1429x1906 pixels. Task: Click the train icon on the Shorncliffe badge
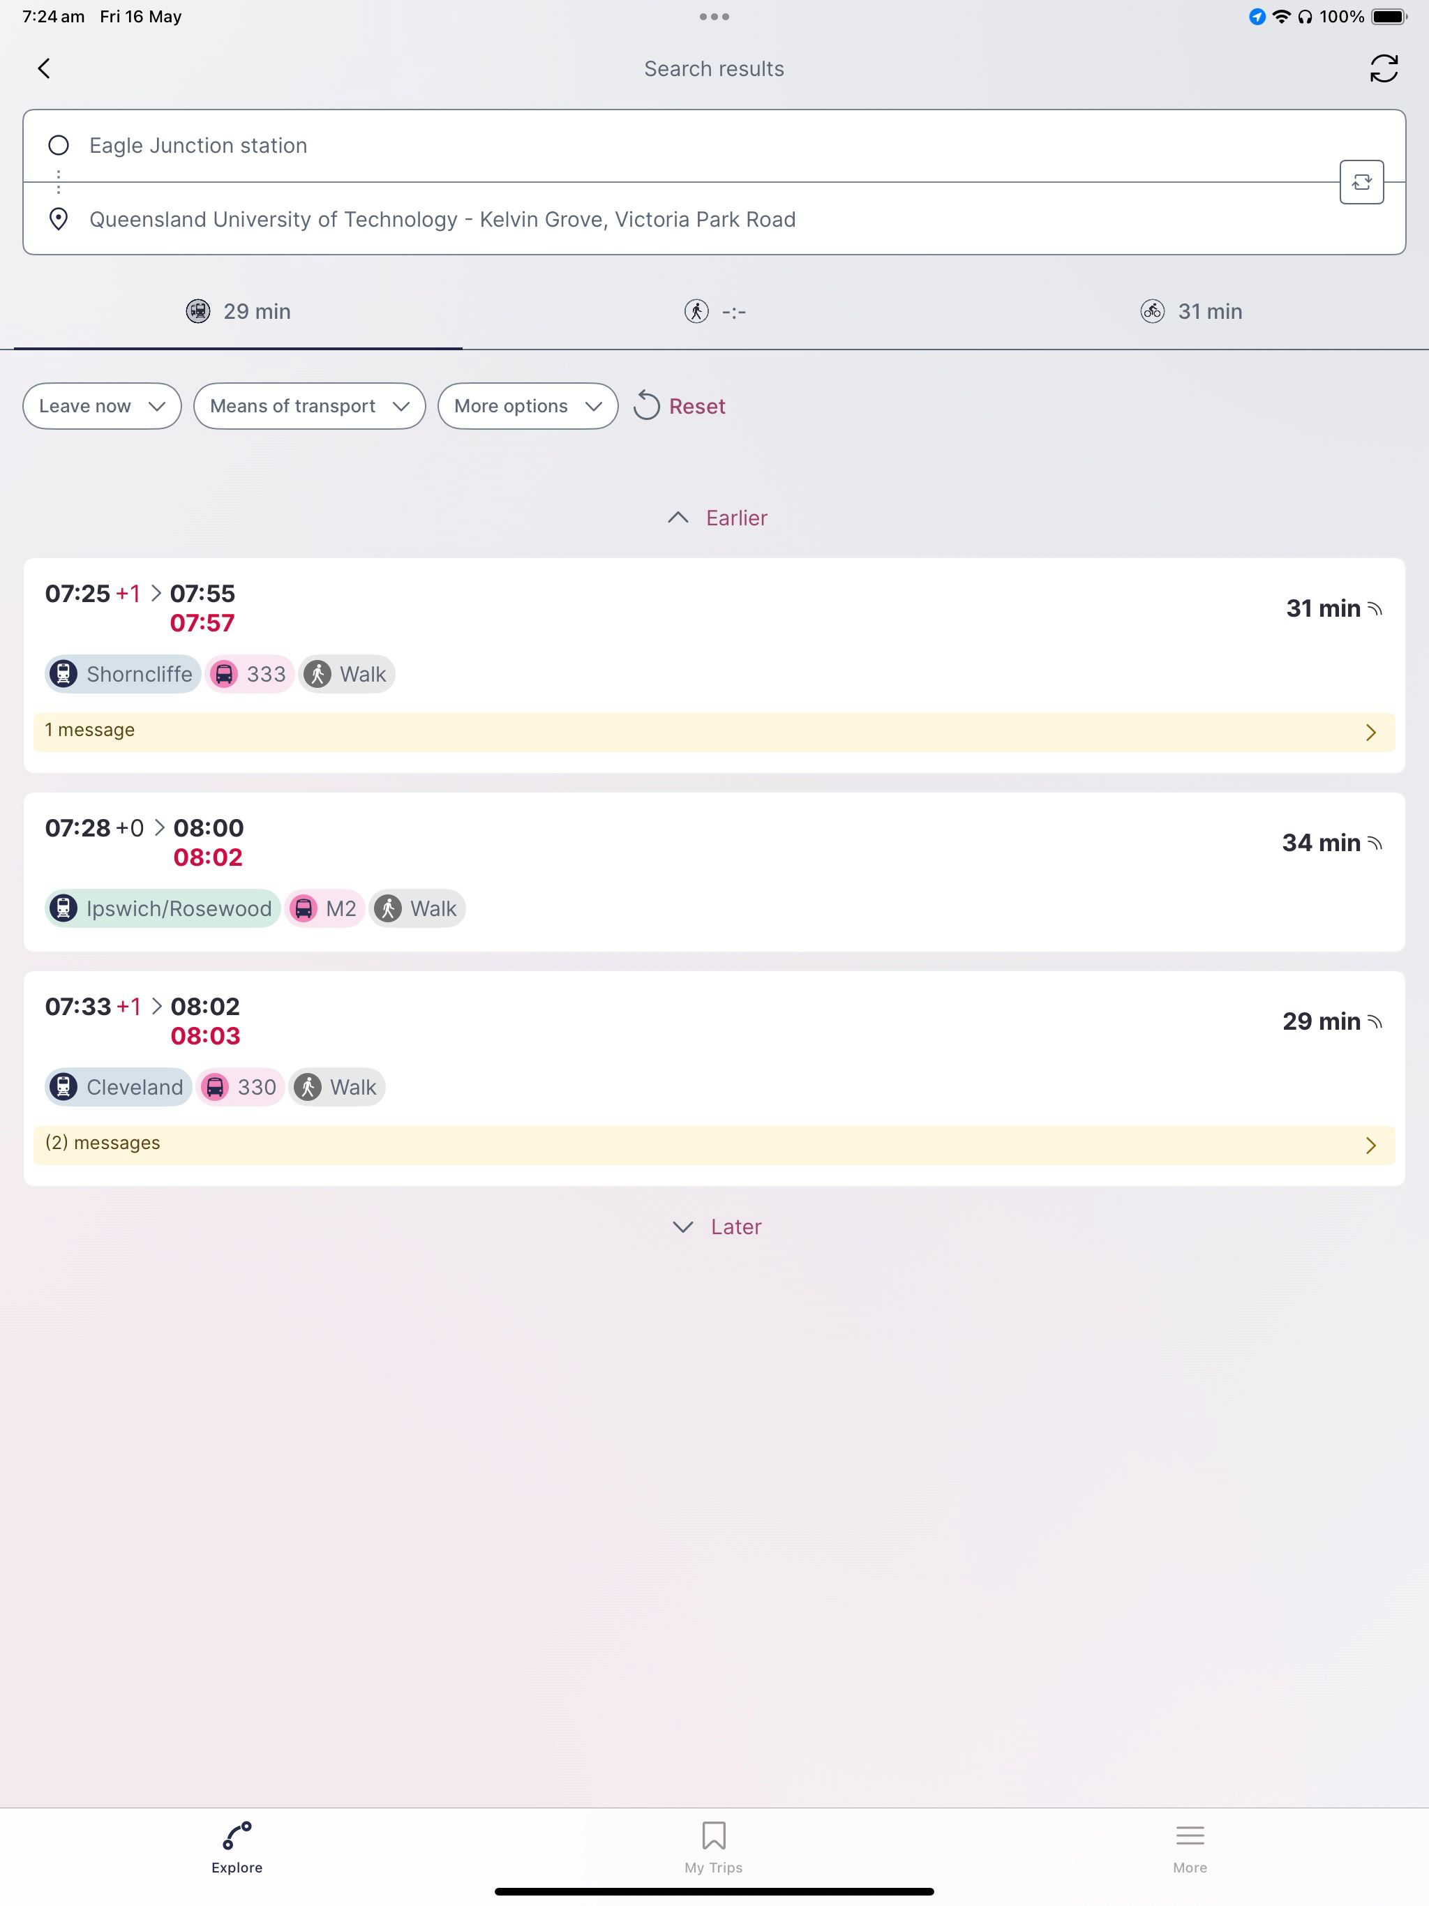click(x=63, y=674)
